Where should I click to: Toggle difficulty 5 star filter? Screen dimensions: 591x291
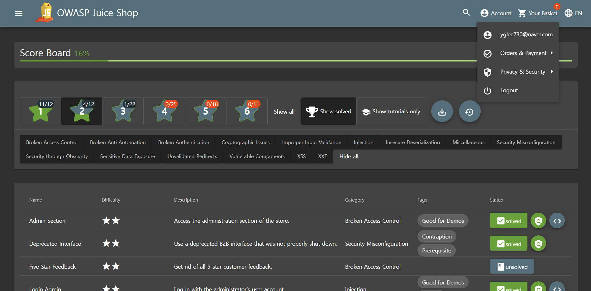206,111
